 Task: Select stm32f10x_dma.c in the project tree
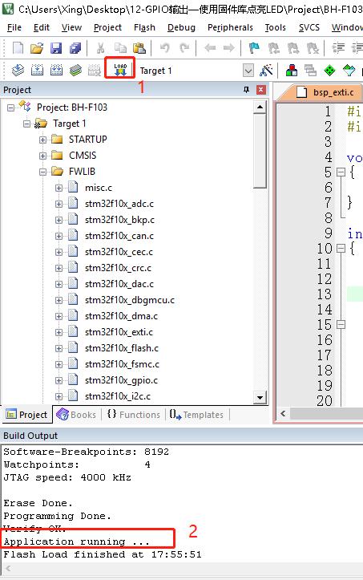pos(121,316)
